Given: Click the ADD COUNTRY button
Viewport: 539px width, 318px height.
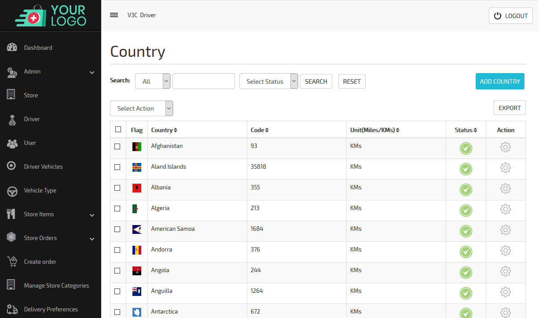Looking at the screenshot, I should pos(500,81).
